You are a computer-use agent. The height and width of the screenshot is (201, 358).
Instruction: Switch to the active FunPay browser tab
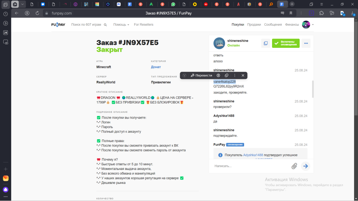[282, 4]
